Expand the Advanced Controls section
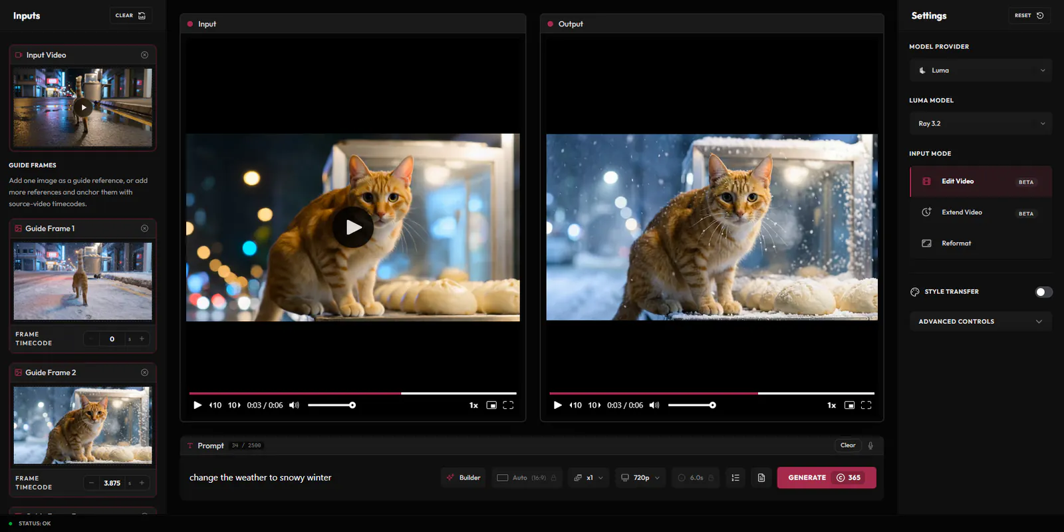 tap(981, 322)
